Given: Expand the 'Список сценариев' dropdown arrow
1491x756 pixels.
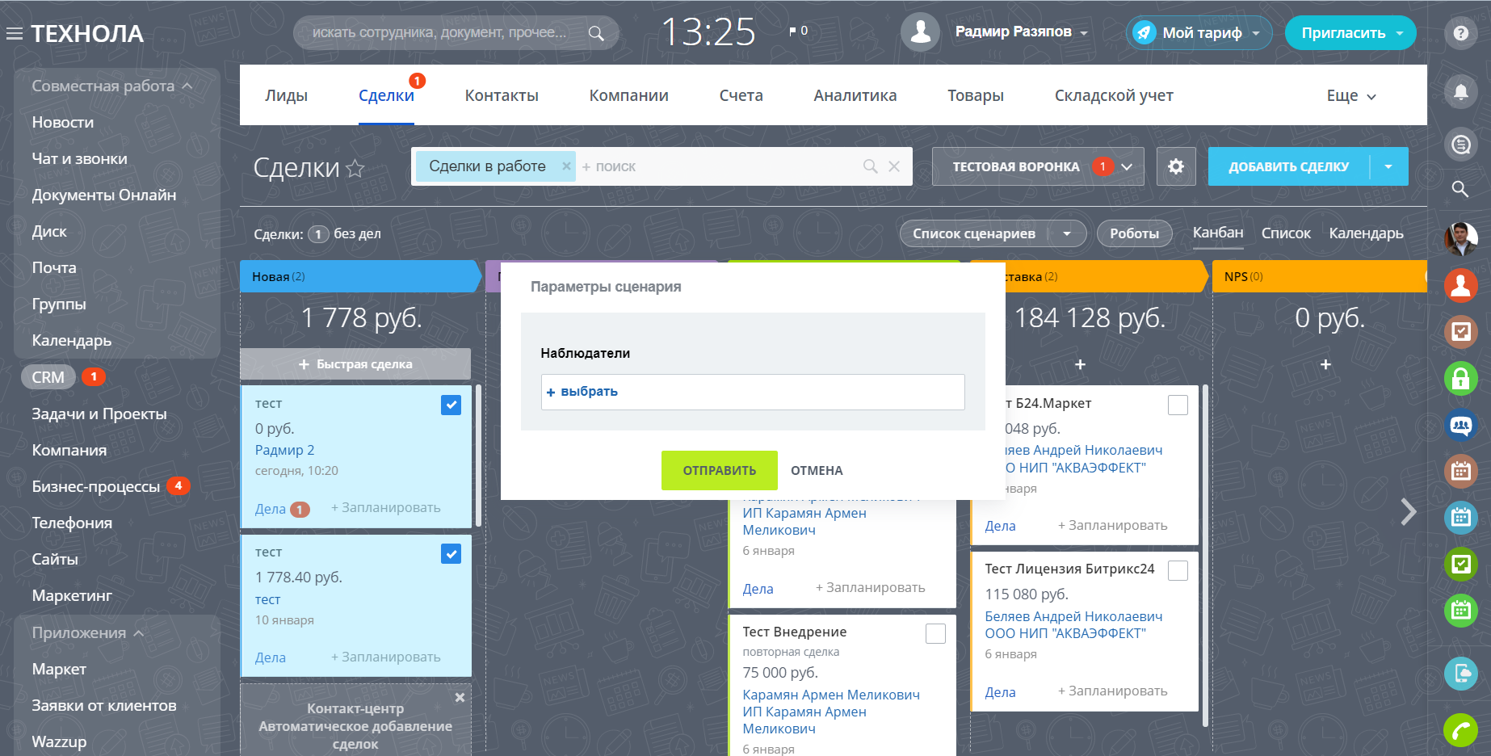Looking at the screenshot, I should [1067, 233].
